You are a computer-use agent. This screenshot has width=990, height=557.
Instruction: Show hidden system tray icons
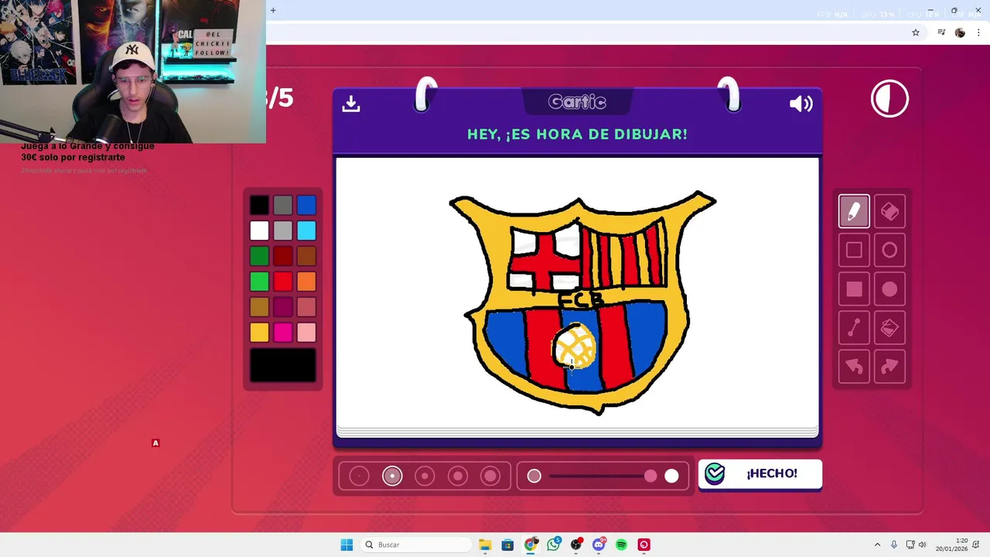(x=877, y=545)
